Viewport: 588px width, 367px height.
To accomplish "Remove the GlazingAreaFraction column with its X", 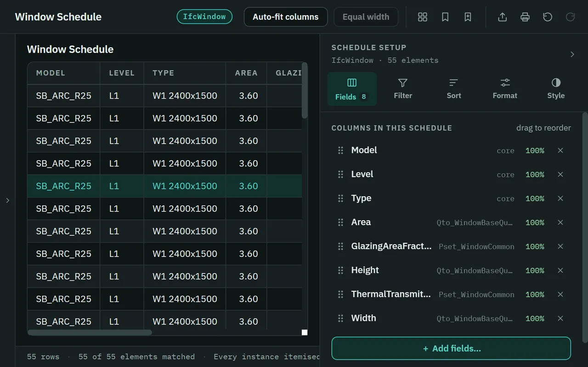I will pyautogui.click(x=560, y=246).
